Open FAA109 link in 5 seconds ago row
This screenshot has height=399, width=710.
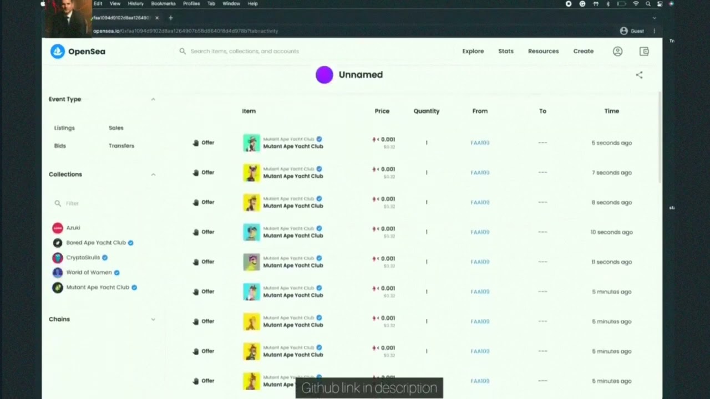point(480,143)
